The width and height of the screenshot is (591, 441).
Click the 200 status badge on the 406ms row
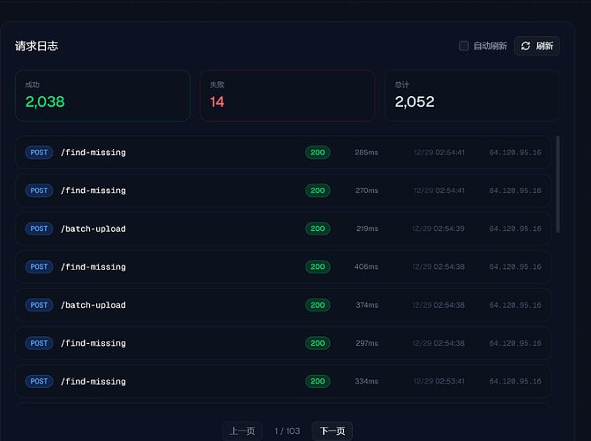tap(318, 266)
